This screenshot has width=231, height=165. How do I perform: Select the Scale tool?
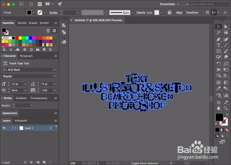(226, 64)
